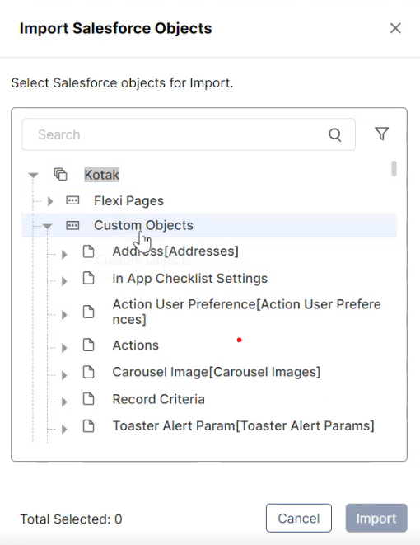This screenshot has height=545, width=420.
Task: Expand the In App Checklist Settings node
Action: pyautogui.click(x=64, y=281)
